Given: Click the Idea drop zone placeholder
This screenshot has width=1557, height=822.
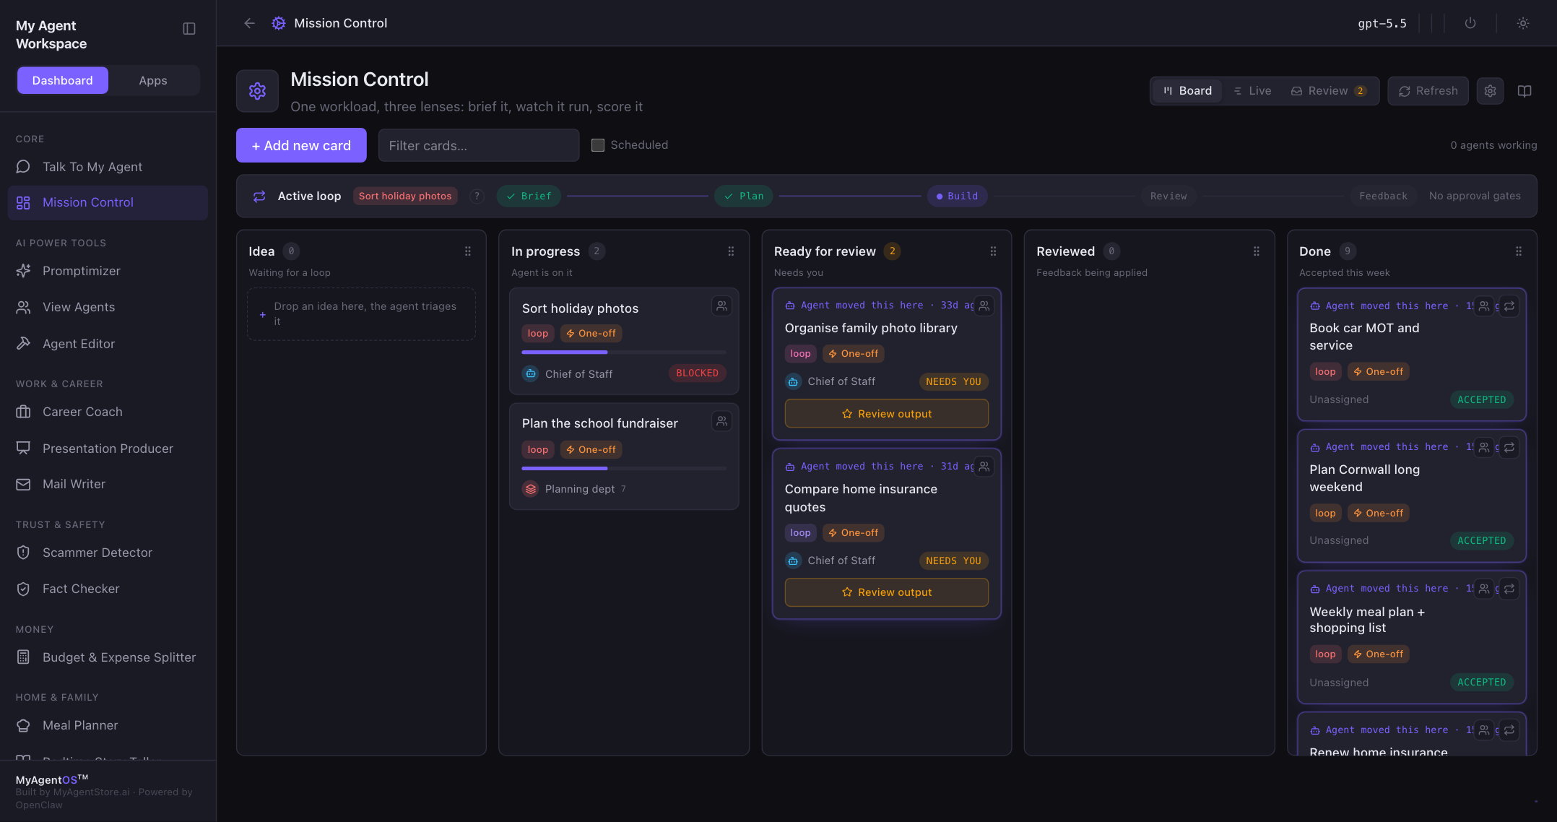Looking at the screenshot, I should (361, 314).
